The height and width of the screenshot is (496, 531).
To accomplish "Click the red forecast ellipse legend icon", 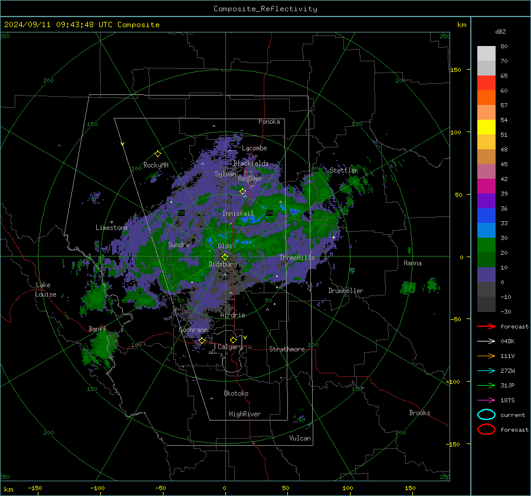I will [x=486, y=429].
